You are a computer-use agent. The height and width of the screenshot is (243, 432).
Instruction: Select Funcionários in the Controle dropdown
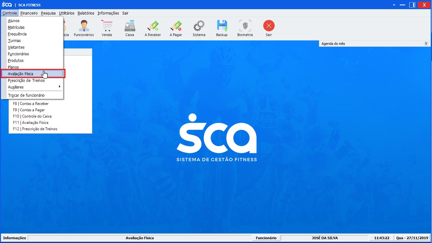32,54
